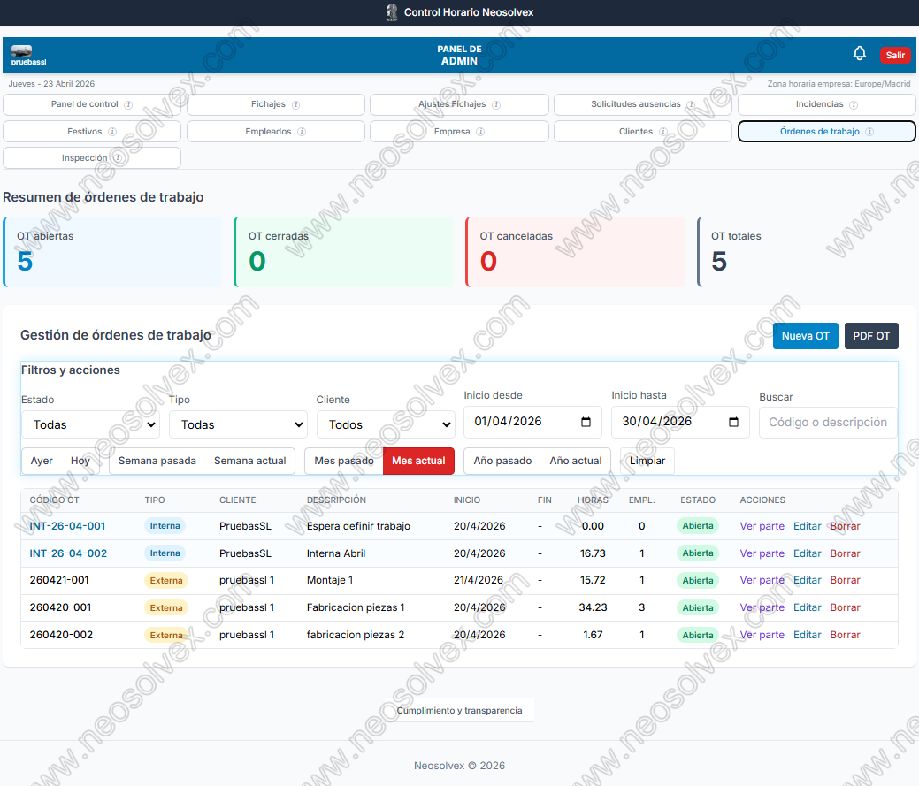The width and height of the screenshot is (919, 786).
Task: Borrar order 260421-001
Action: coord(846,580)
